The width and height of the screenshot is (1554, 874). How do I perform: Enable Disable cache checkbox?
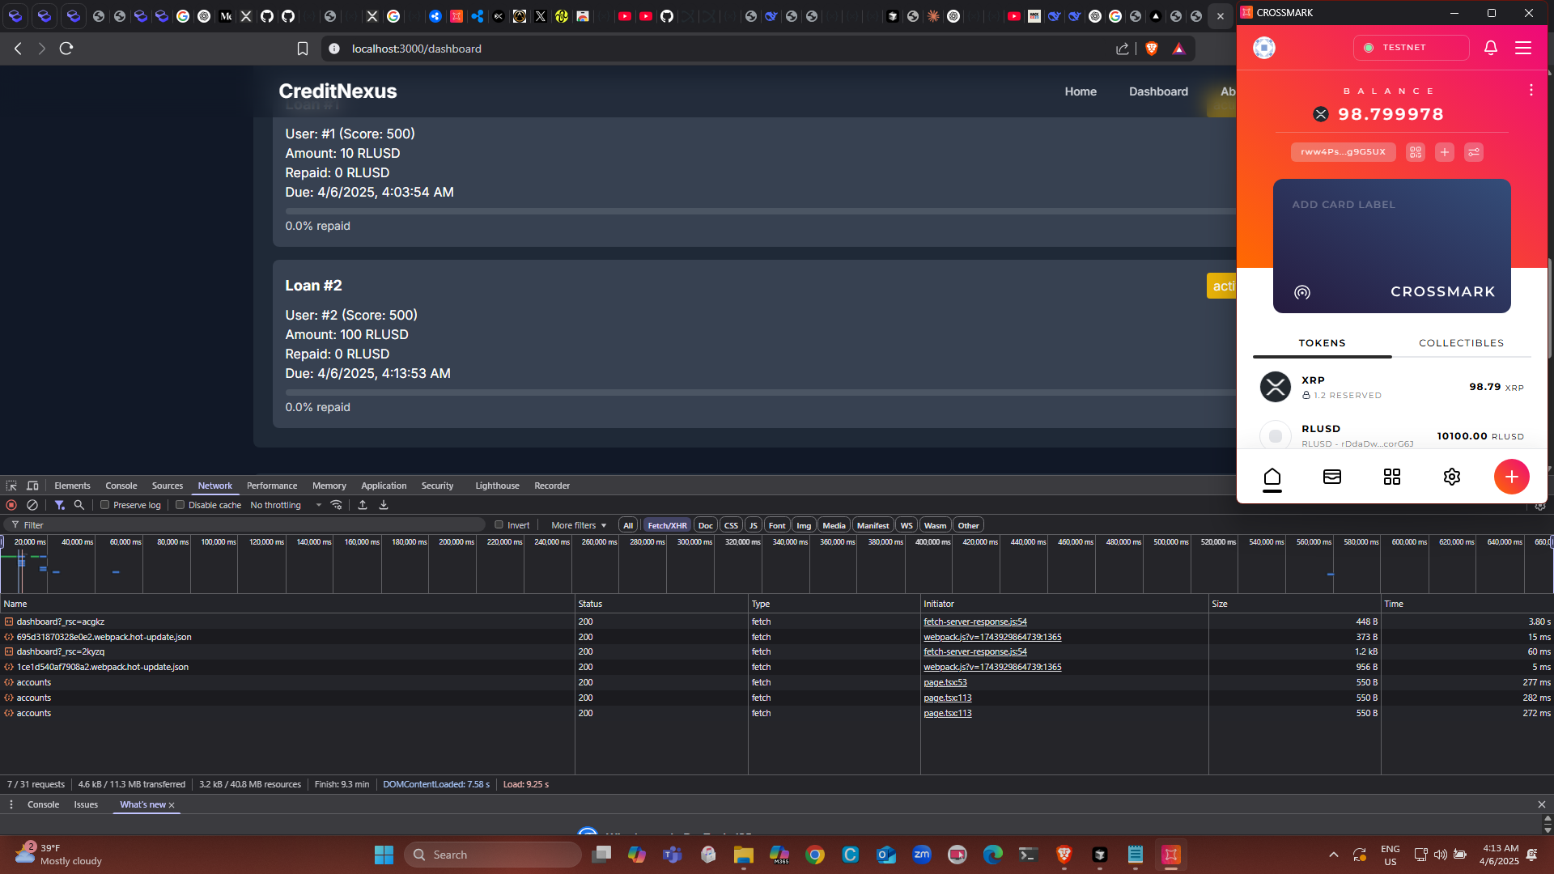(x=180, y=505)
